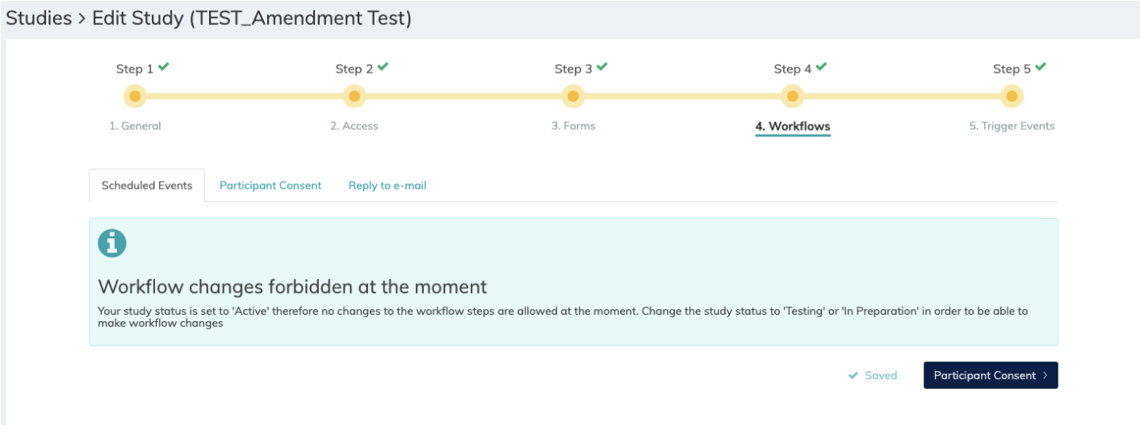Click the Step 3 circle marker
The width and height of the screenshot is (1140, 439).
[573, 97]
